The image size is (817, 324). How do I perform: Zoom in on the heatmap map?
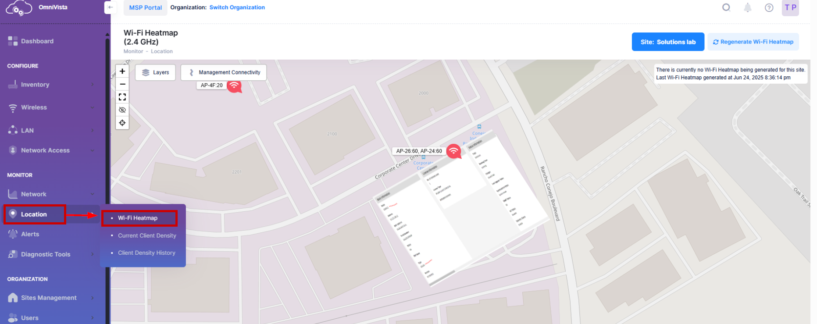(x=122, y=71)
